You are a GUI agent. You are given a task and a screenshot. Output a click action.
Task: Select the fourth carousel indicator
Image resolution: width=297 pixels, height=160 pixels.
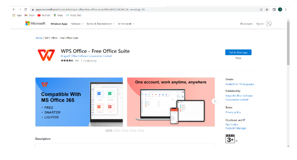(133, 131)
